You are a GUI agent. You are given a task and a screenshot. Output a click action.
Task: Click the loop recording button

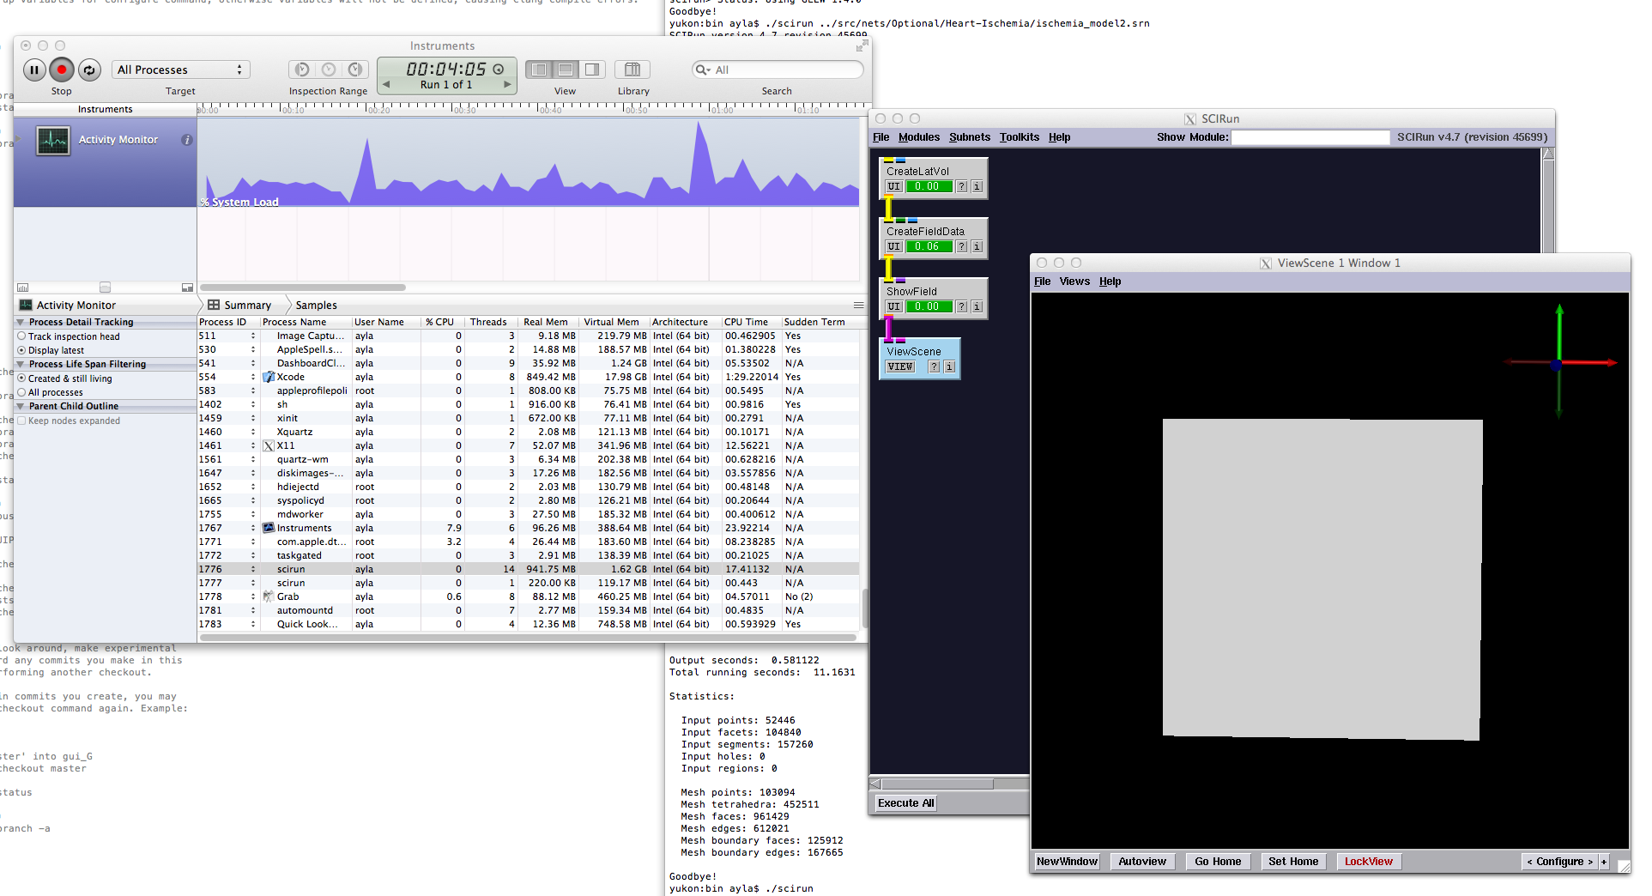pos(89,70)
